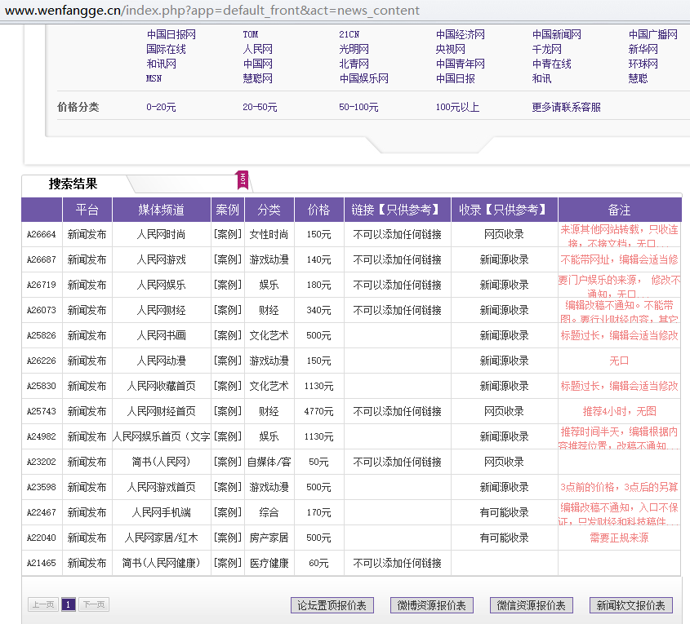The image size is (690, 624).
Task: Select page 1 in the pagination
Action: point(69,604)
